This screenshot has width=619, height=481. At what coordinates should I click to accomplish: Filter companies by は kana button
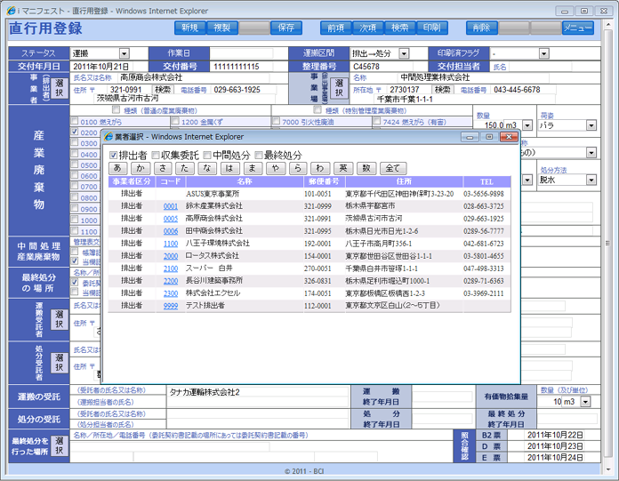(x=229, y=169)
